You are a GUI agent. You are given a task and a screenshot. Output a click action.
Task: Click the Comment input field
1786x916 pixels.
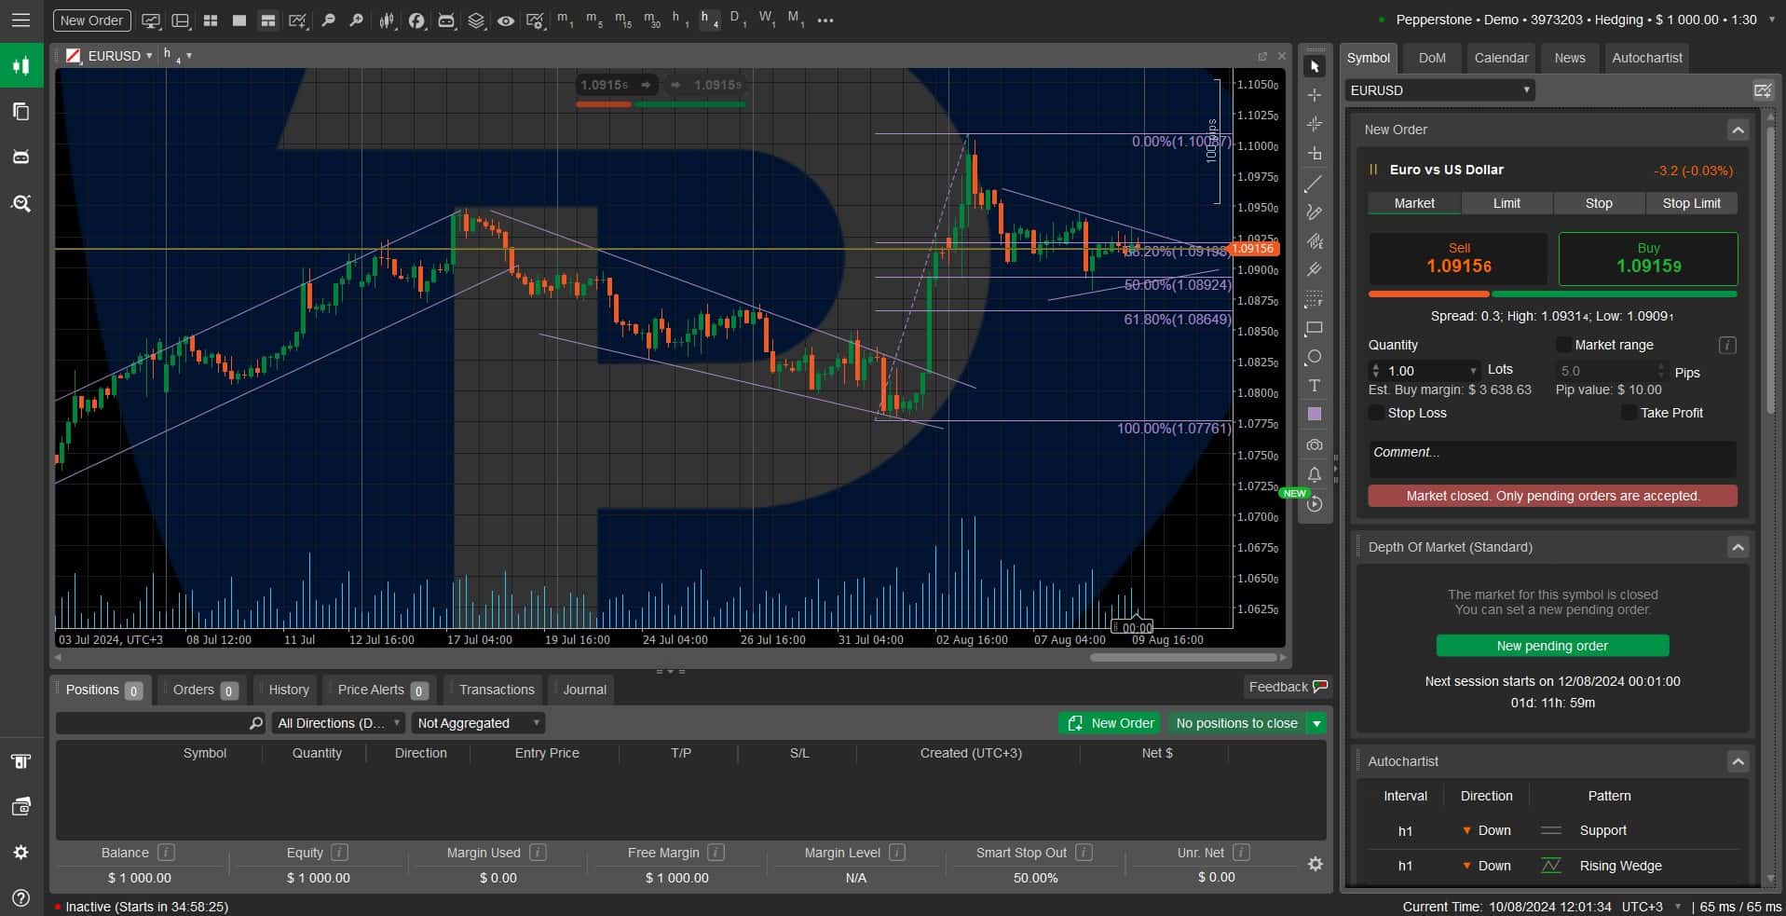[x=1552, y=458]
